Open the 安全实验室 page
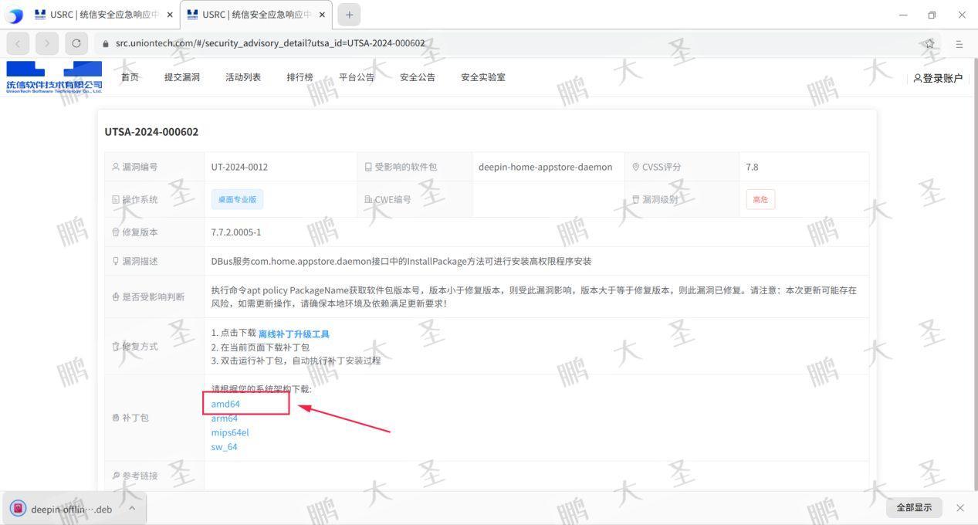 [483, 77]
